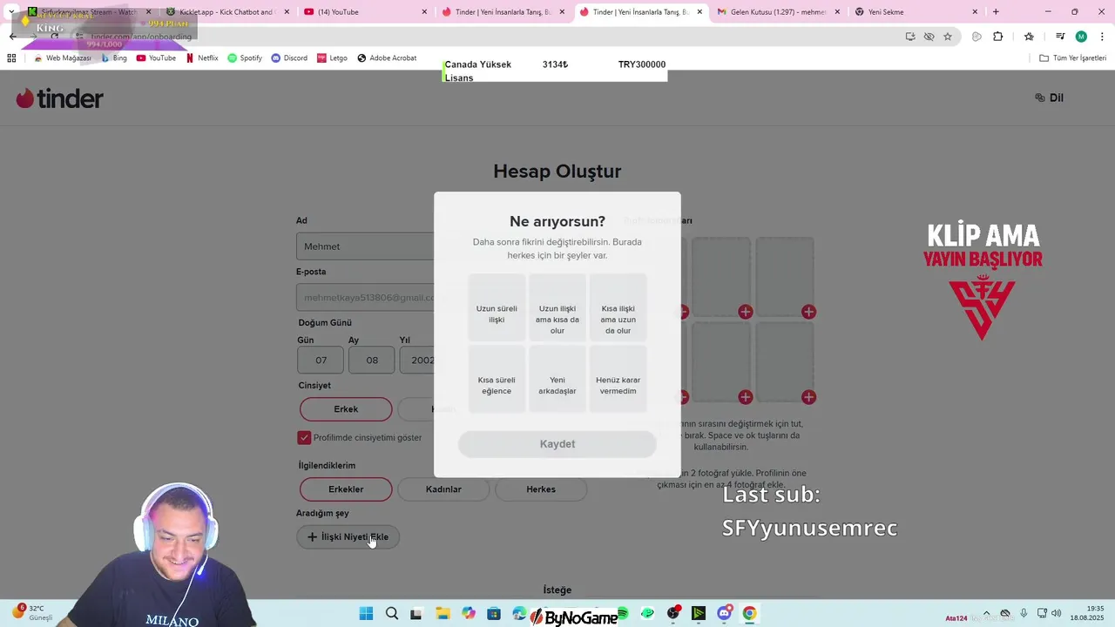
Task: Choose 'Kısa süreli eğlence' option
Action: pos(497,380)
